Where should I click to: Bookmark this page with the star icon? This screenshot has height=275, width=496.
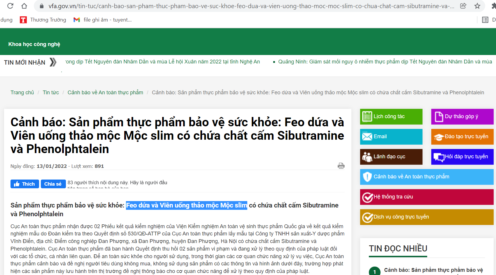click(477, 6)
